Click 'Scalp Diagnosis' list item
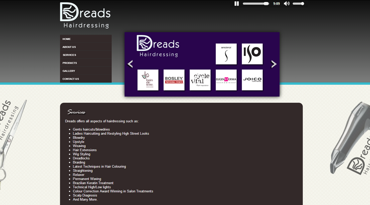 tap(85, 195)
